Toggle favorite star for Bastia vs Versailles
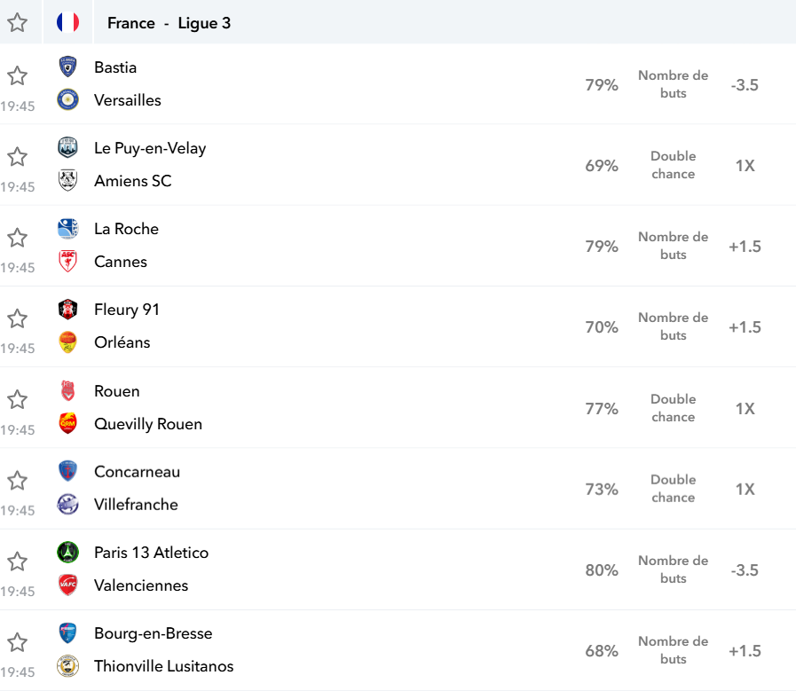Viewport: 796px width, 691px height. [17, 75]
